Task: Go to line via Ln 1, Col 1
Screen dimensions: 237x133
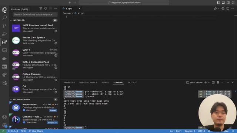Action: pyautogui.click(x=176, y=131)
